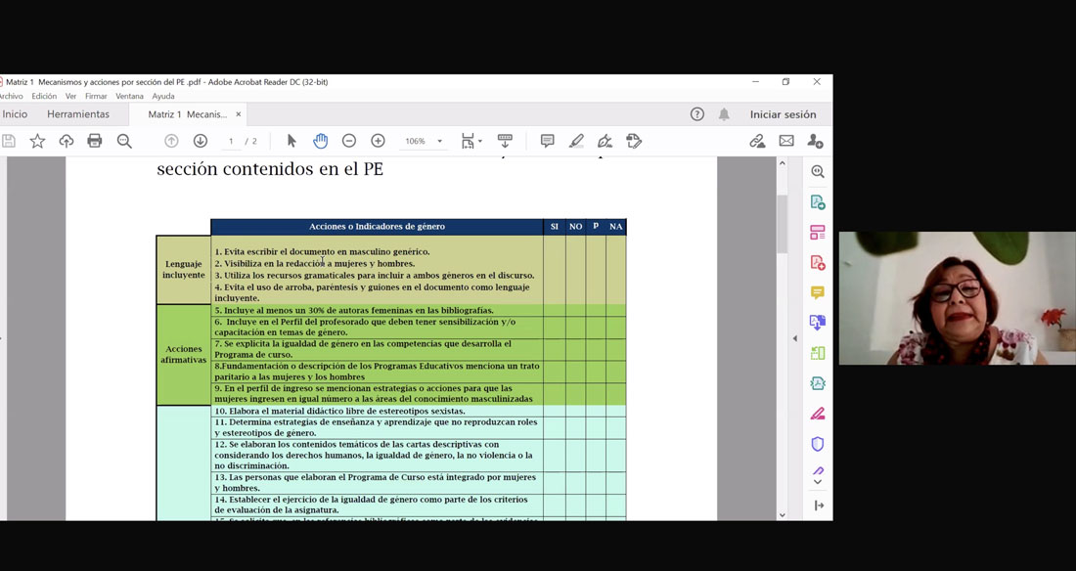1076x571 pixels.
Task: Click the tools pane pin arrow icon
Action: click(818, 505)
